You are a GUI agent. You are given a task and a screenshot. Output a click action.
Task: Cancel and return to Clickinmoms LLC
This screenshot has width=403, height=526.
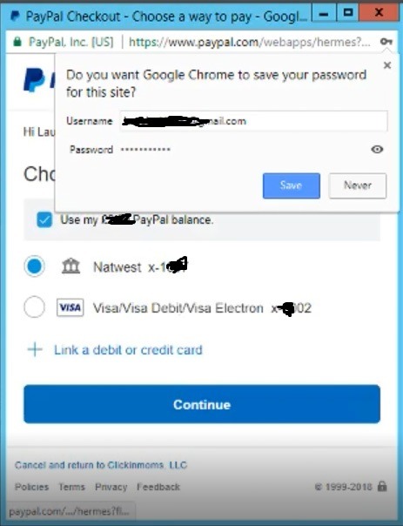(x=101, y=465)
